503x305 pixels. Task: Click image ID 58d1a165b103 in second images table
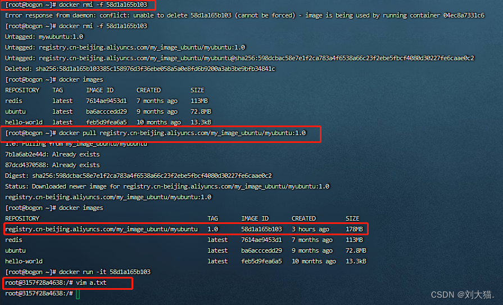coord(261,229)
